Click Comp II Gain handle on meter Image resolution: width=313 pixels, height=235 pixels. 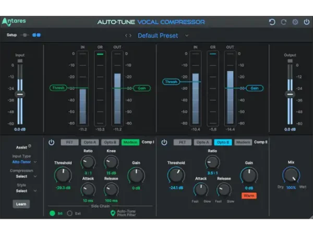(x=255, y=88)
